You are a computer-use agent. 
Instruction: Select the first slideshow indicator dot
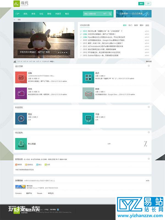pyautogui.click(x=59, y=53)
